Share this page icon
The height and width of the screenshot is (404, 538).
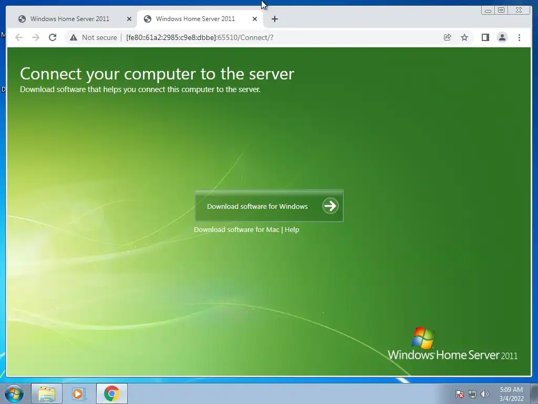[x=447, y=37]
